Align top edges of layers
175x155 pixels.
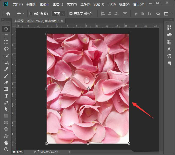pos(136,14)
